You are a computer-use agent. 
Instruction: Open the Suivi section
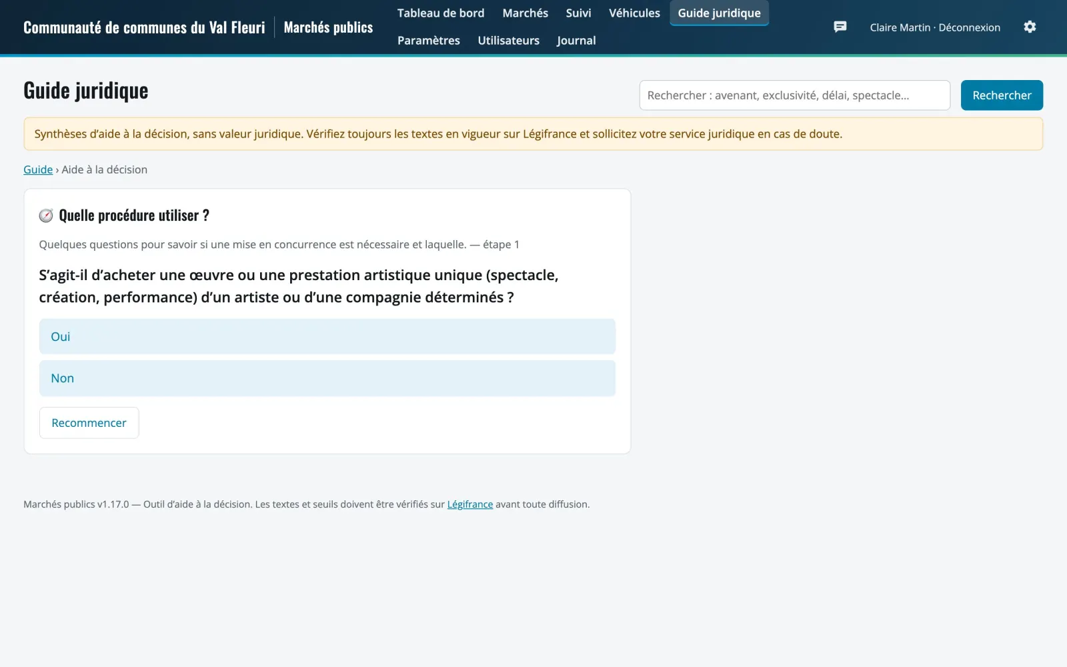click(x=578, y=13)
